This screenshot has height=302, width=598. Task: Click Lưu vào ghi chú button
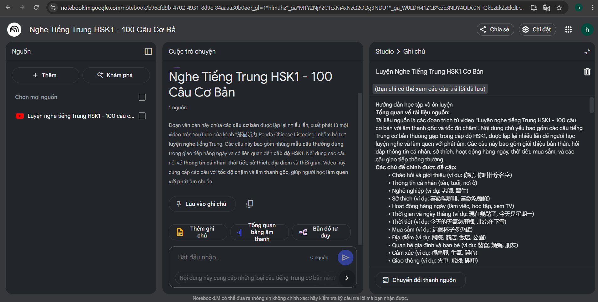tap(202, 204)
